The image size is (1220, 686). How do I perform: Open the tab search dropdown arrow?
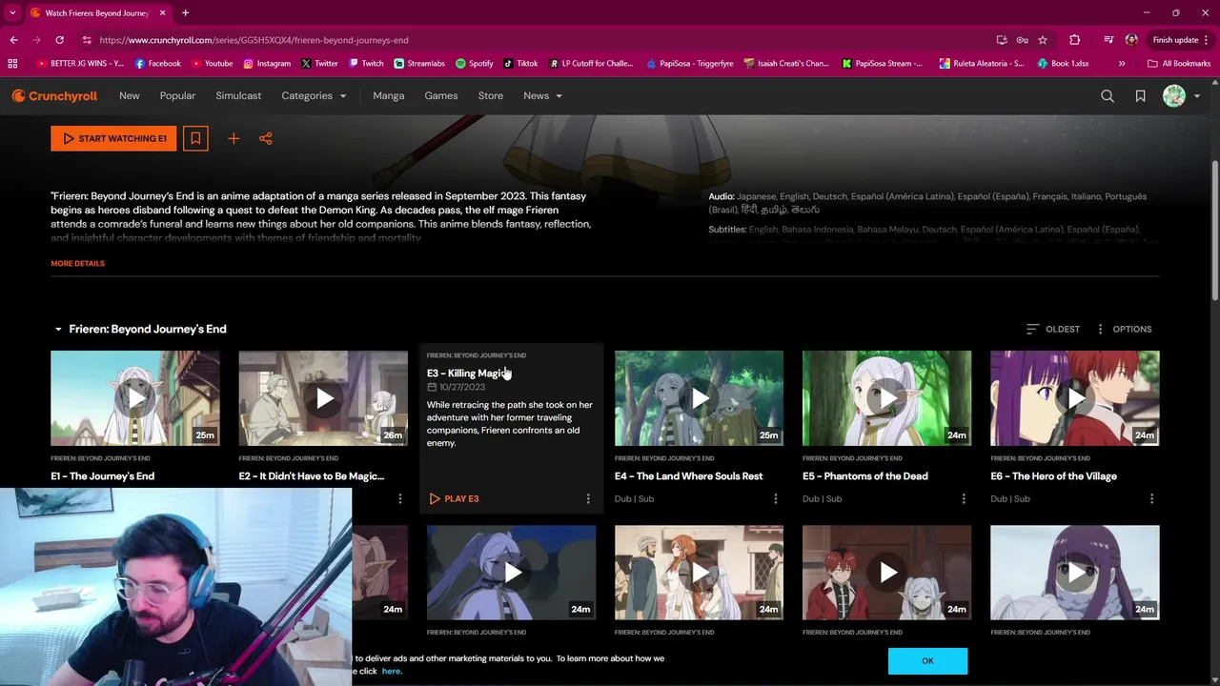coord(12,13)
